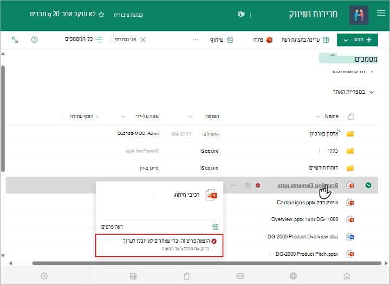Collapse the בספריית האתר section chevron
The width and height of the screenshot is (390, 285).
pos(372,92)
